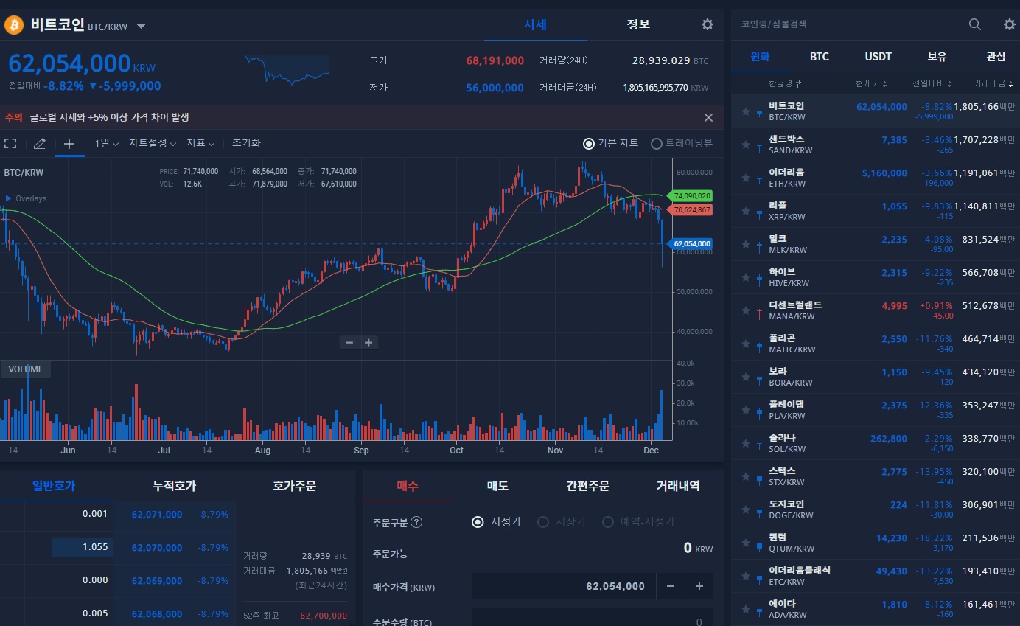
Task: Star the 도지코인 row as favorite
Action: 745,510
